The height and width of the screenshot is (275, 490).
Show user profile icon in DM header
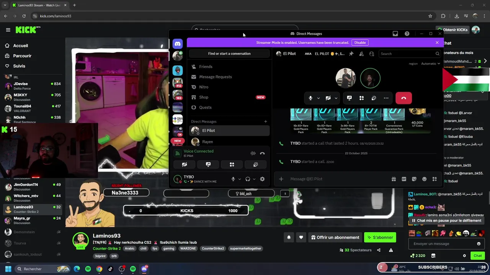371,54
